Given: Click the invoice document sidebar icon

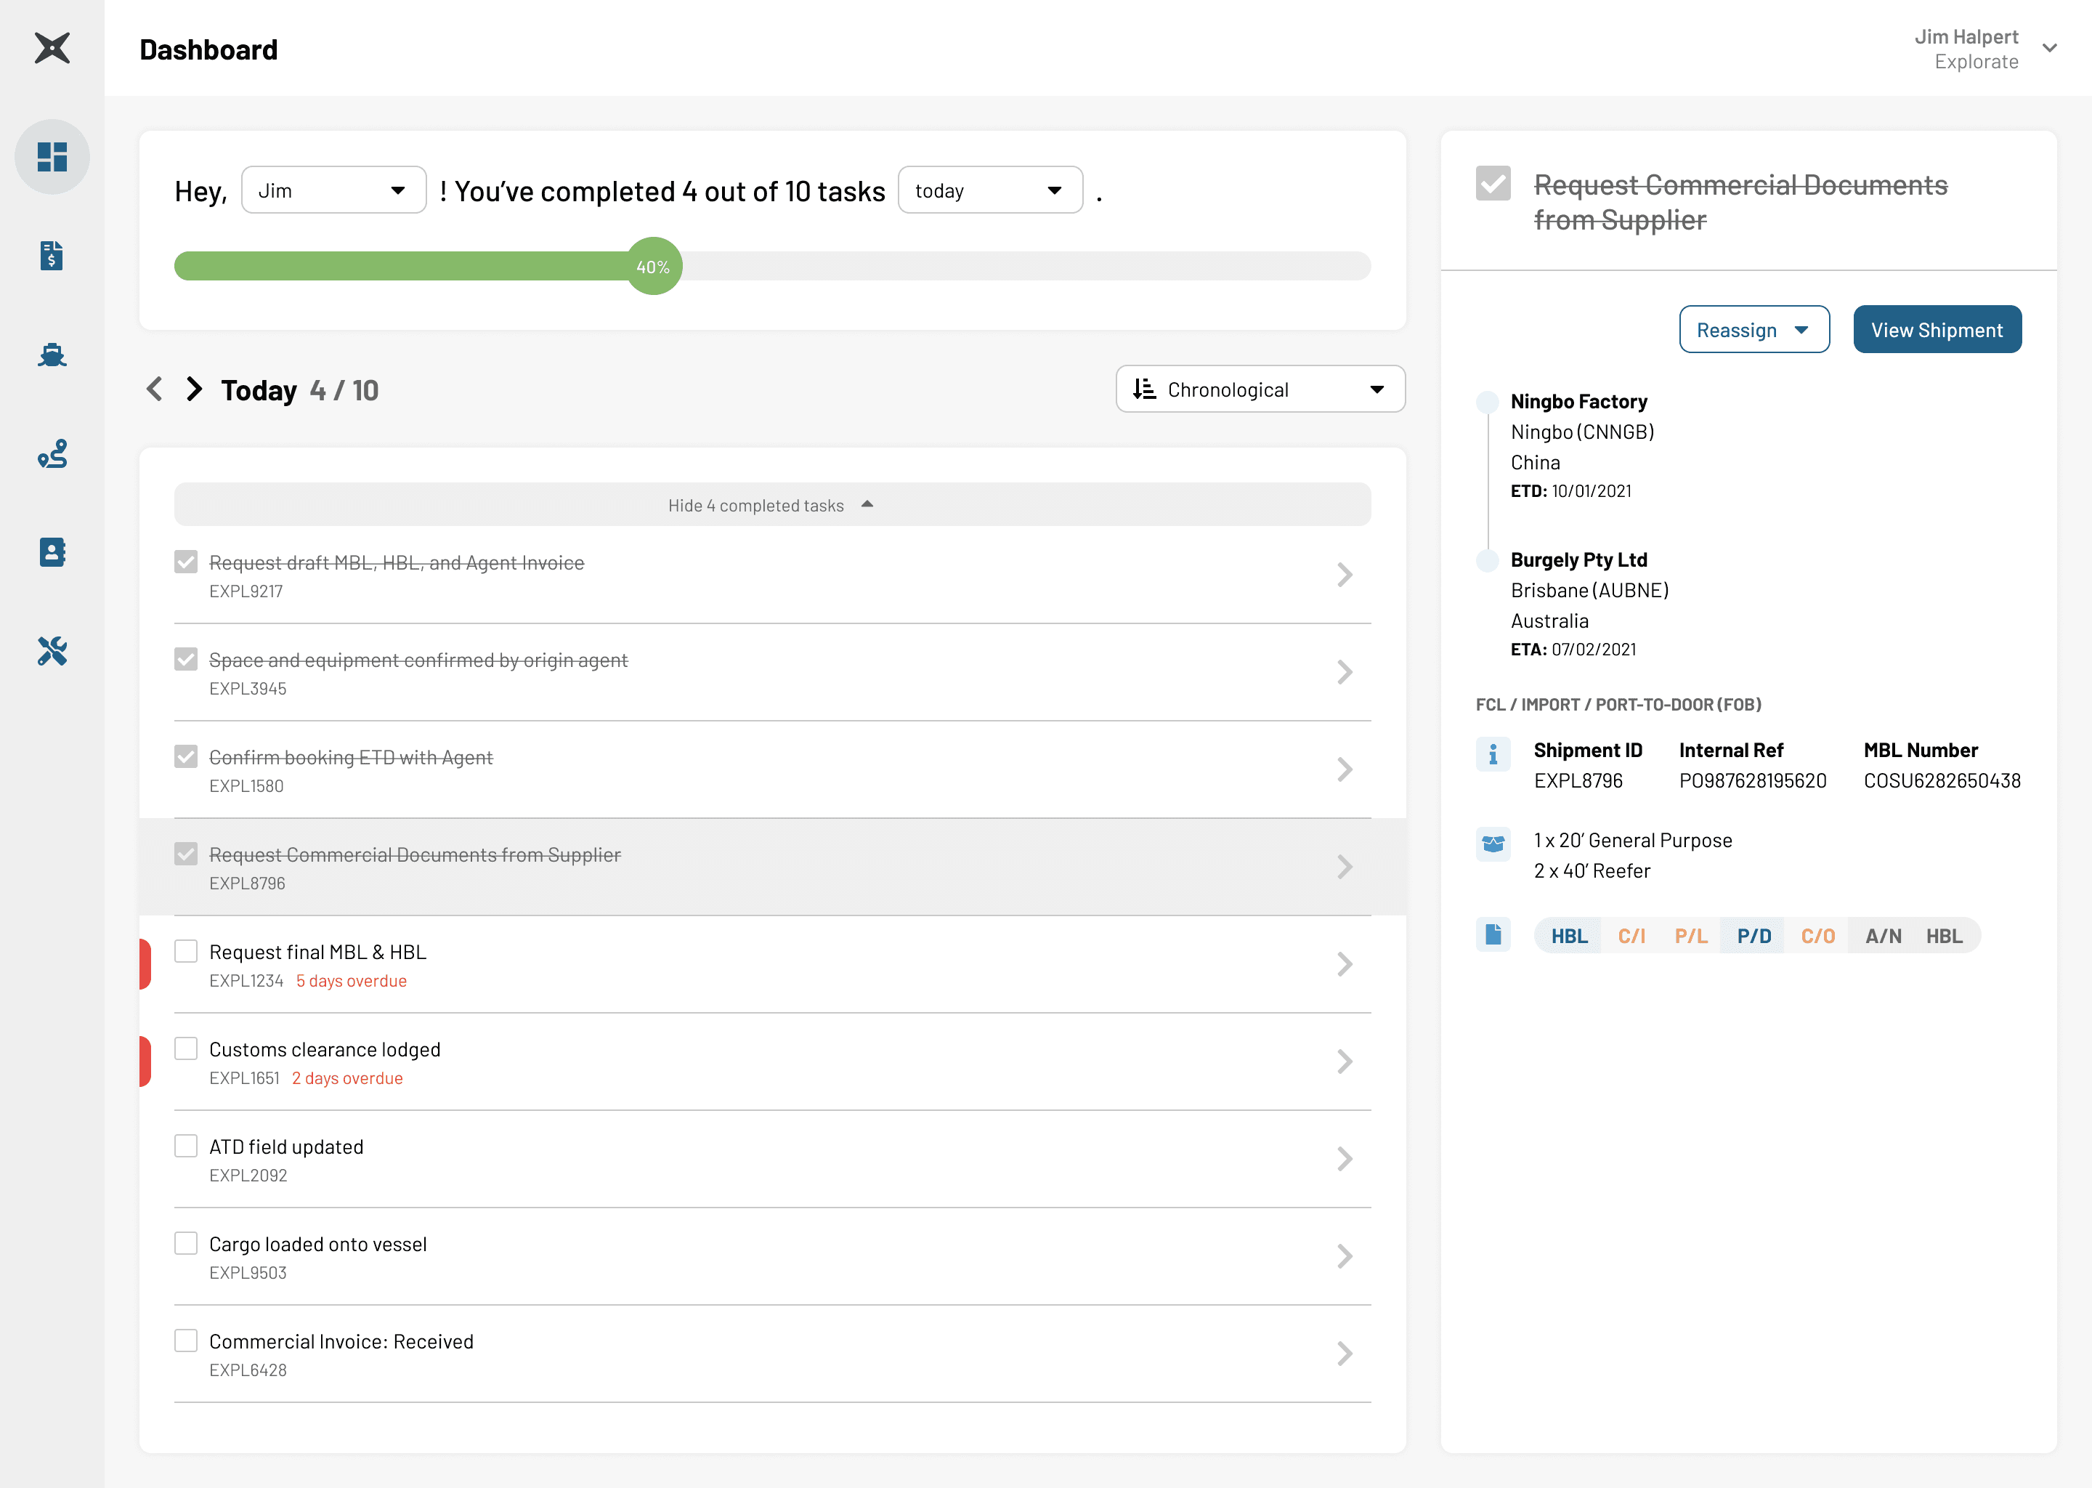Looking at the screenshot, I should click(52, 256).
